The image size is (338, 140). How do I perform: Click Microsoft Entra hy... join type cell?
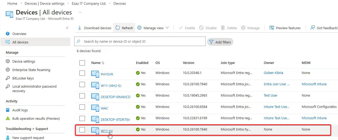(236, 129)
